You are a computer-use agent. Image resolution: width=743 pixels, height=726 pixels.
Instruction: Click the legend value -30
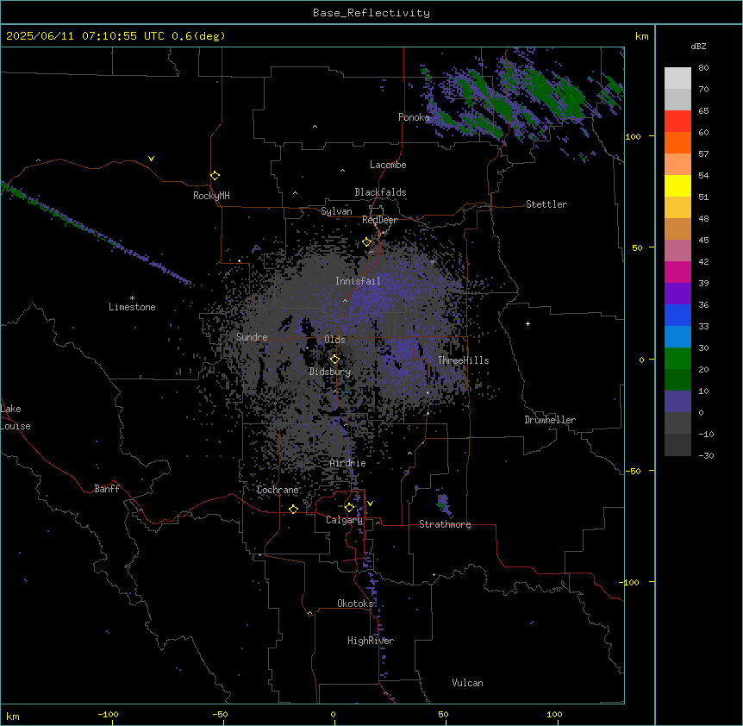pyautogui.click(x=706, y=456)
